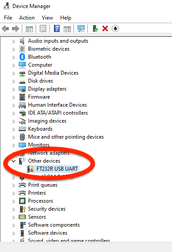Select the Security devices entry
Screen dimensions: 172x252
47,209
